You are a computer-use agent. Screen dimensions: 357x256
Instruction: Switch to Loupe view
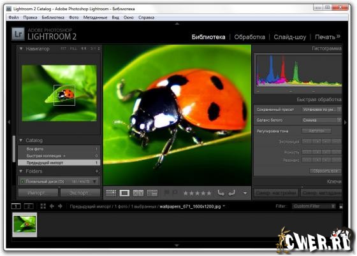pyautogui.click(x=124, y=193)
